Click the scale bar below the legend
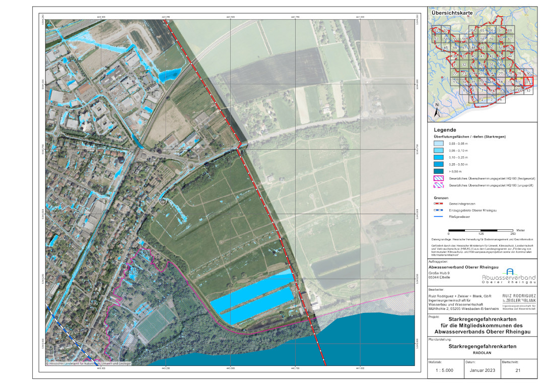Viewport: 544px width, 385px height. pos(481,230)
